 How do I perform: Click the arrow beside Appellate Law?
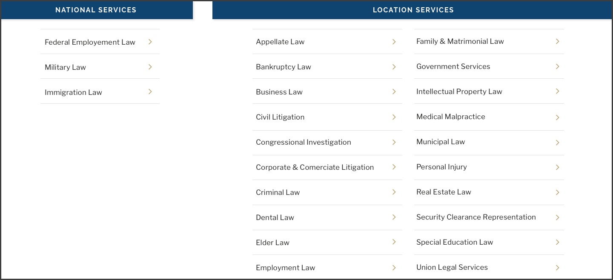point(394,42)
